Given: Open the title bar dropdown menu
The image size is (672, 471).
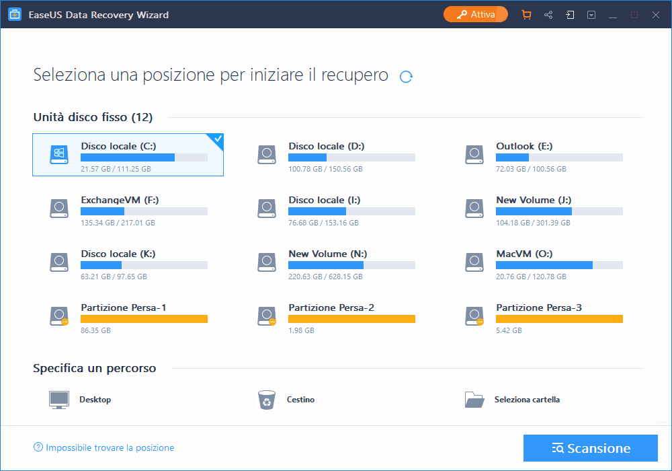Looking at the screenshot, I should tap(591, 15).
